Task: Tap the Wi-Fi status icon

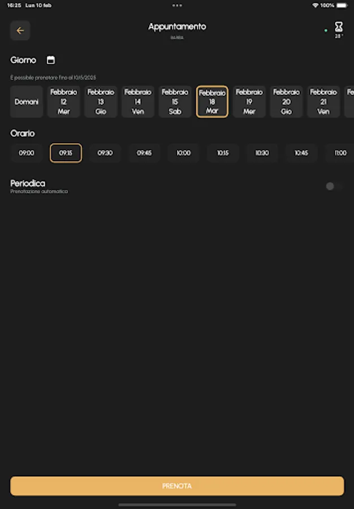Action: click(x=315, y=5)
